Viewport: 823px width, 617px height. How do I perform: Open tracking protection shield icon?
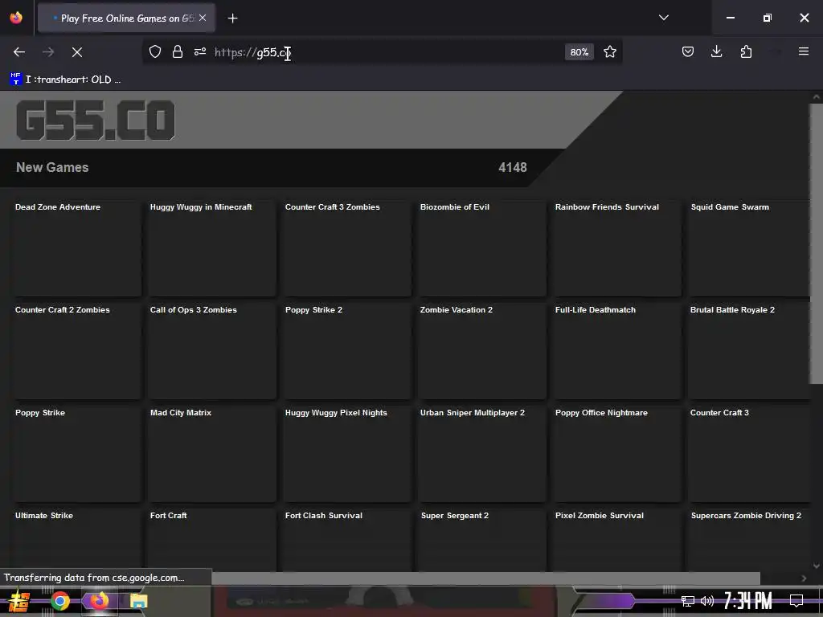tap(155, 52)
